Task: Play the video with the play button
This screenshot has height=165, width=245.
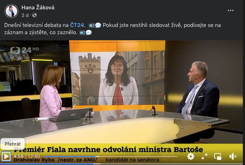Action: (x=6, y=156)
